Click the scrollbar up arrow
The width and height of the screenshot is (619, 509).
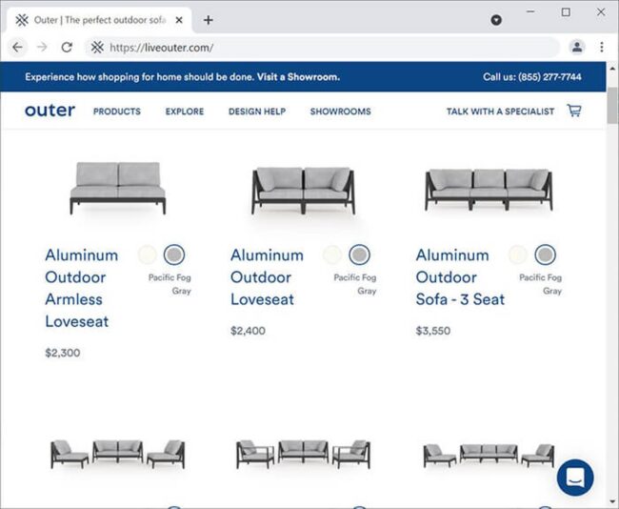[x=612, y=68]
